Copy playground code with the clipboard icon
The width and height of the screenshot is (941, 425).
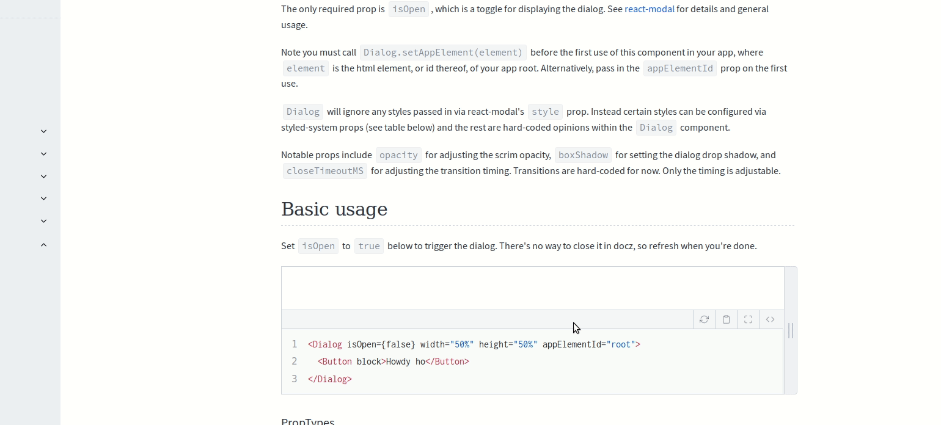726,319
